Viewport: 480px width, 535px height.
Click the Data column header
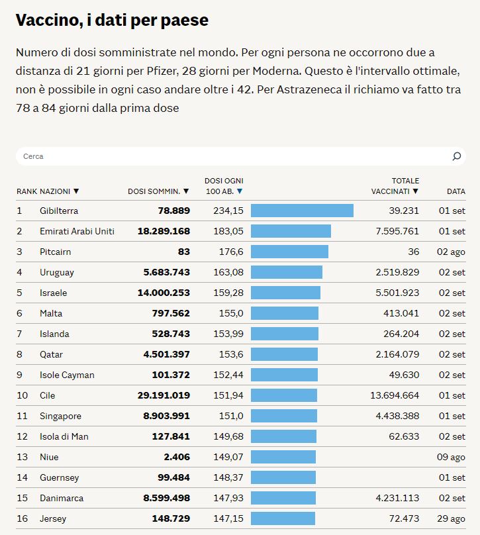click(x=456, y=191)
